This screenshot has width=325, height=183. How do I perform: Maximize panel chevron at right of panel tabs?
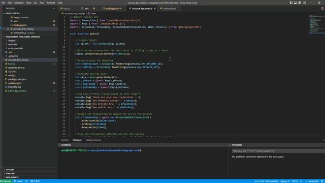click(x=323, y=140)
